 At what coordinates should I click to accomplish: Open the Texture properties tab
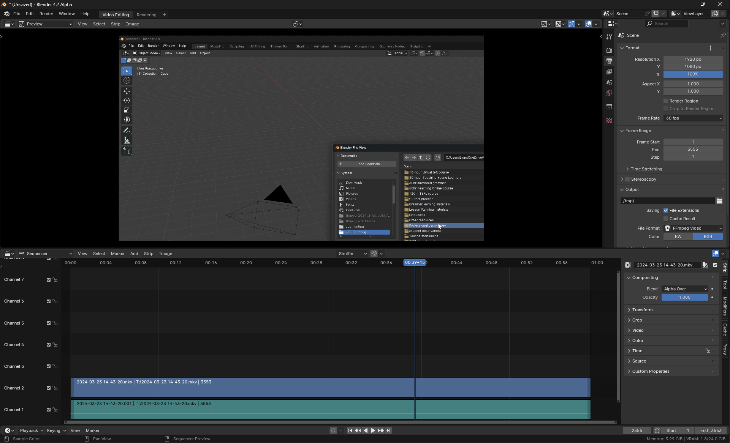click(609, 120)
